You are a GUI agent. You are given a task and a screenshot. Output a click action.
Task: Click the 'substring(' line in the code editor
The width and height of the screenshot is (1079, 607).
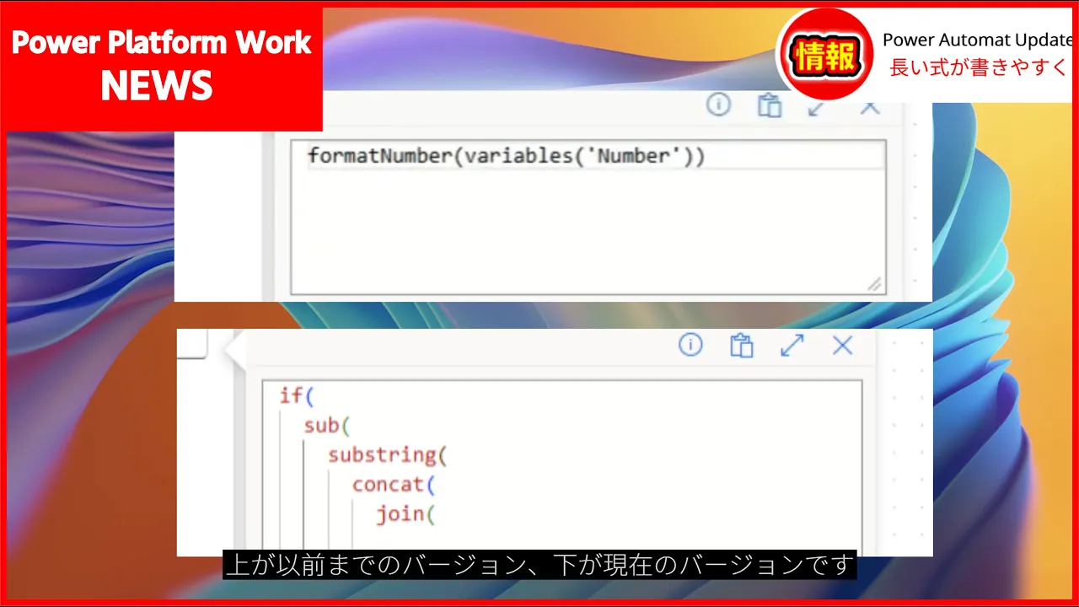pos(387,455)
